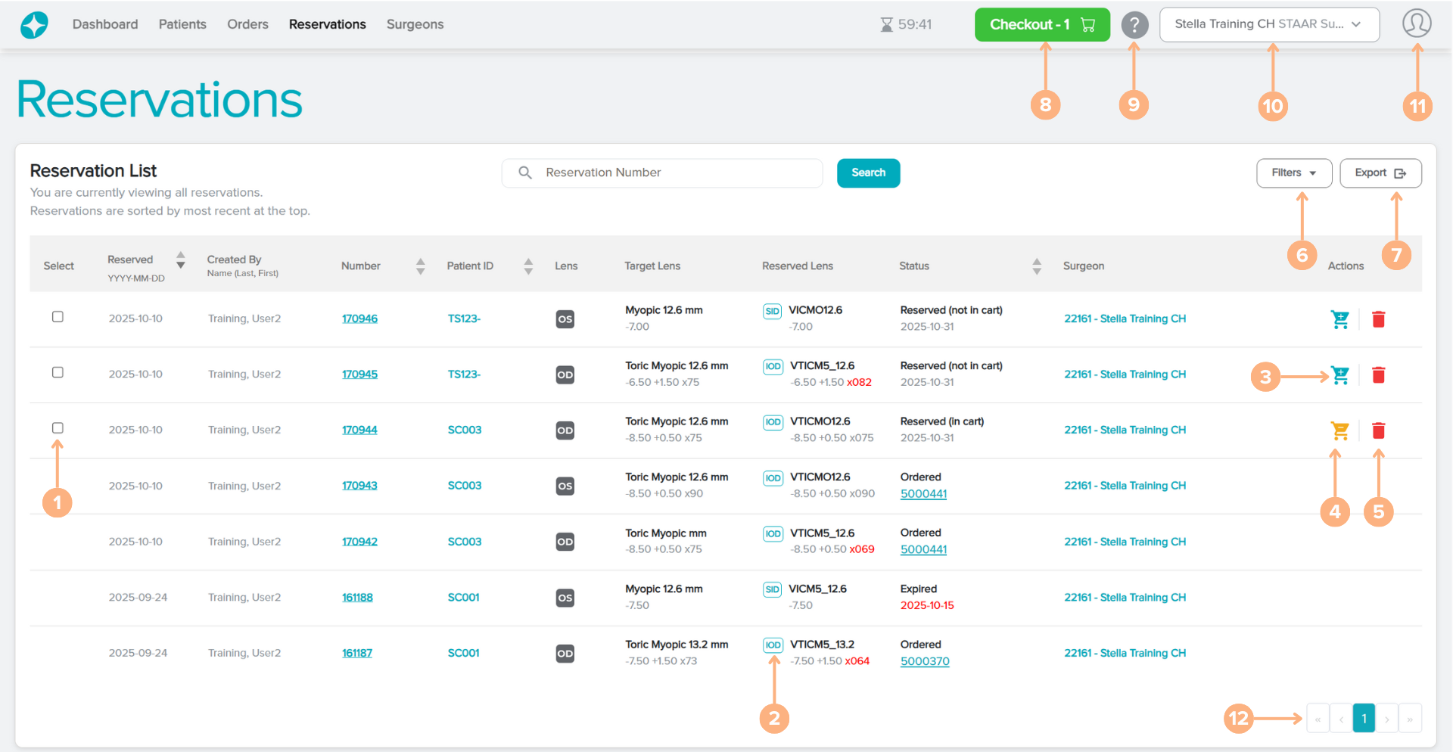The image size is (1453, 752).
Task: Select the checkbox for reservation 170946
Action: click(x=58, y=317)
